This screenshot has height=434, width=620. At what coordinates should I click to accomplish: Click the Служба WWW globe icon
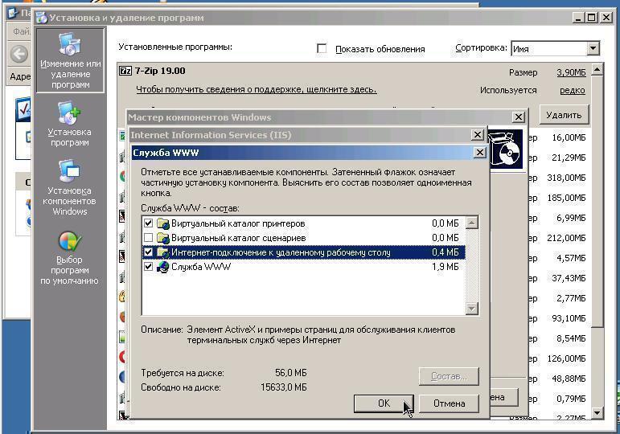click(x=162, y=267)
